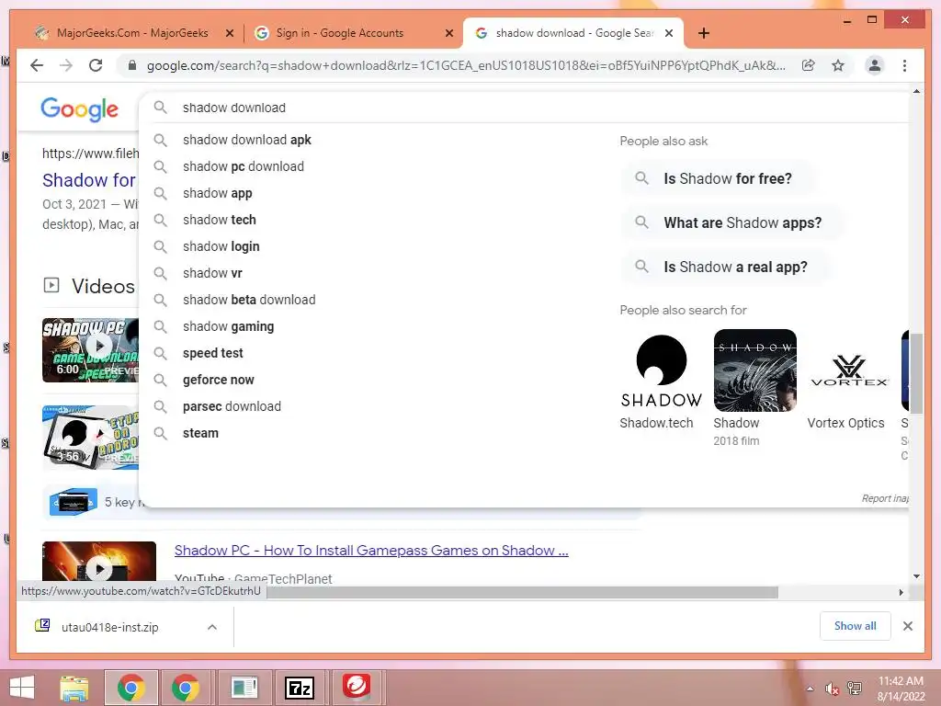Open 7-Zip from the taskbar
The width and height of the screenshot is (941, 706).
[x=300, y=688]
